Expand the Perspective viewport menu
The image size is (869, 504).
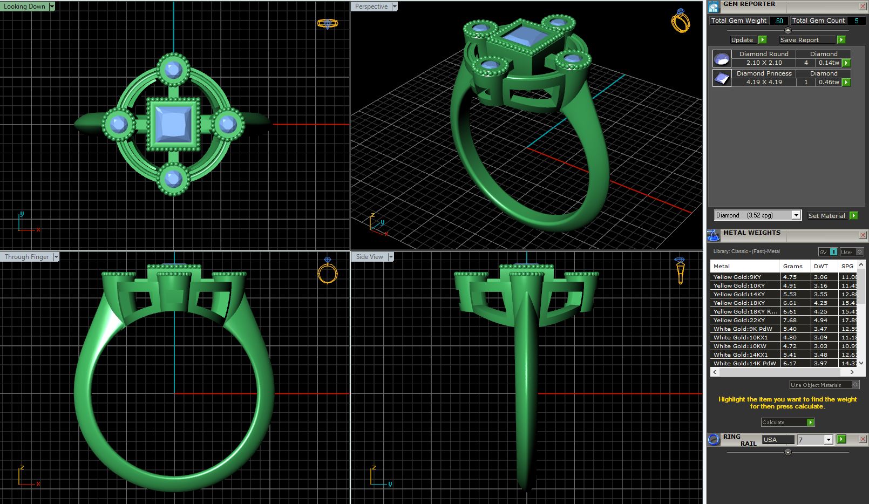coord(395,6)
